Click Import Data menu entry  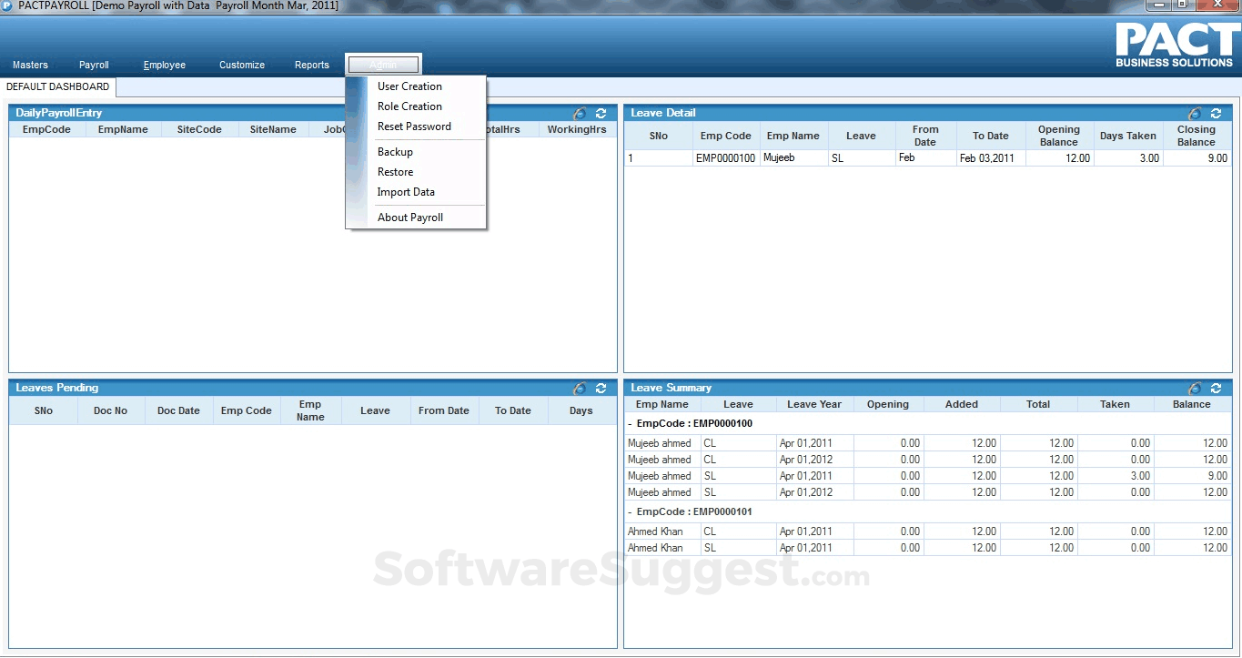tap(406, 192)
